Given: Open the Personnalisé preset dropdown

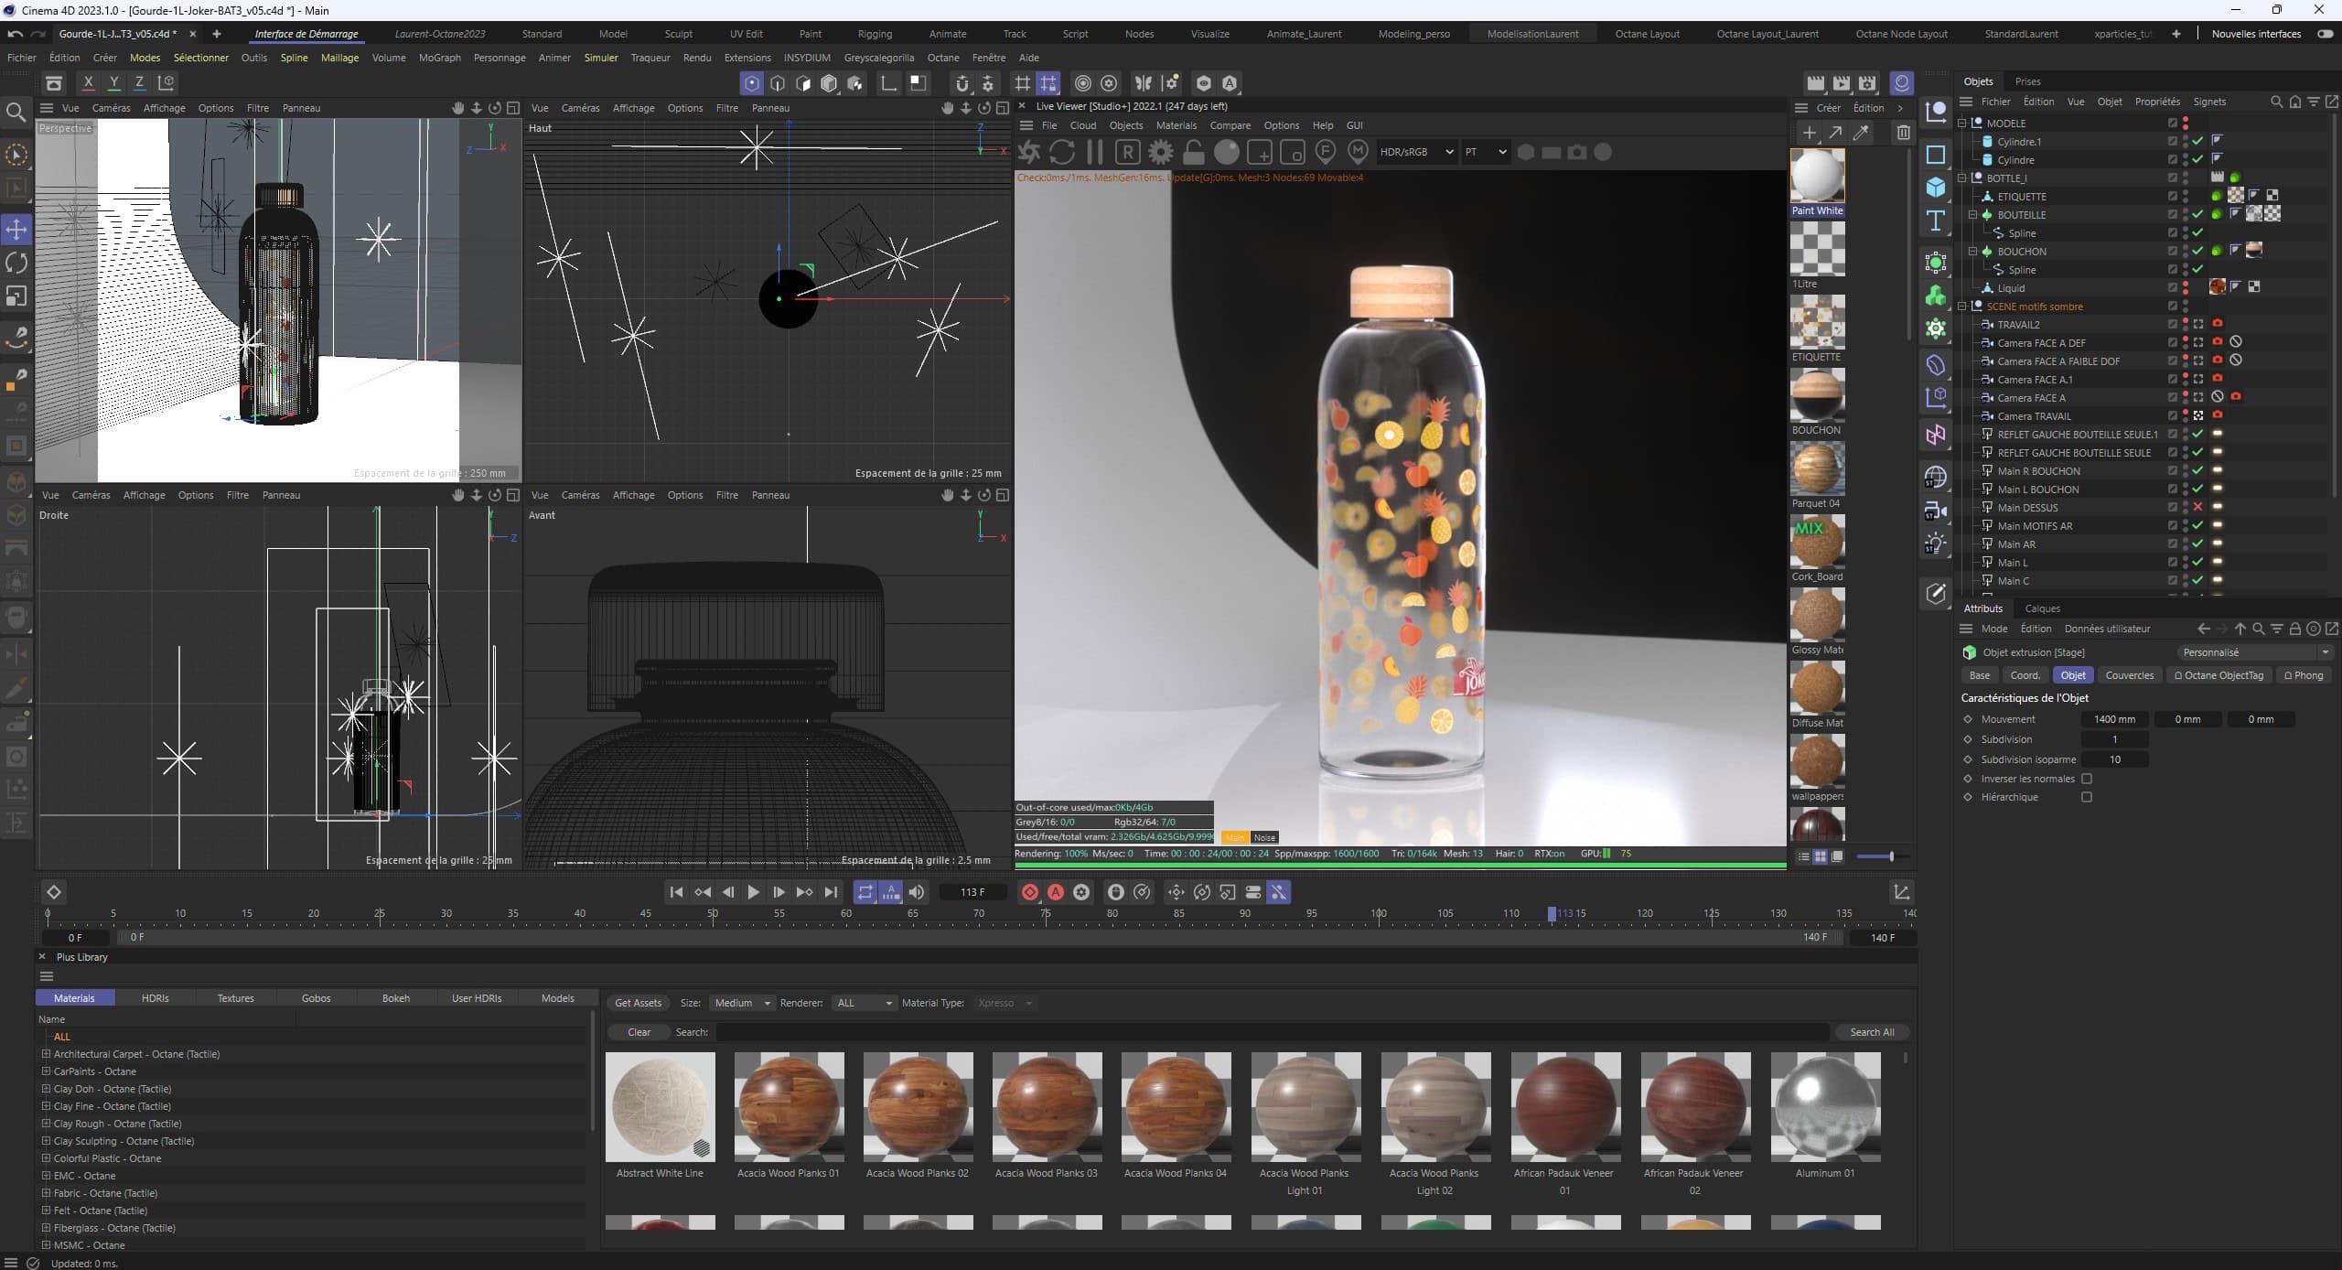Looking at the screenshot, I should coord(2255,652).
